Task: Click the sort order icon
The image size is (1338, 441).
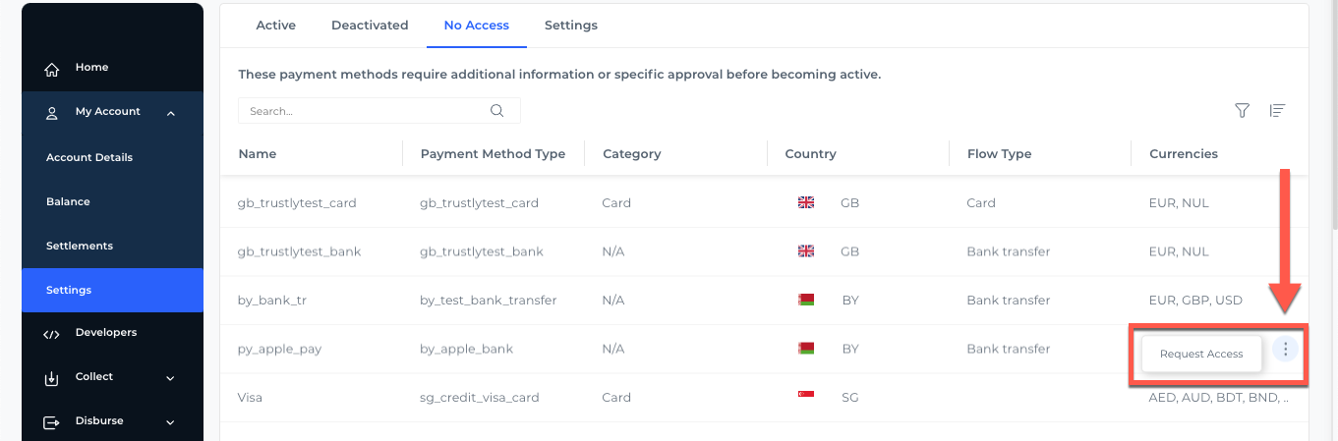Action: point(1277,111)
